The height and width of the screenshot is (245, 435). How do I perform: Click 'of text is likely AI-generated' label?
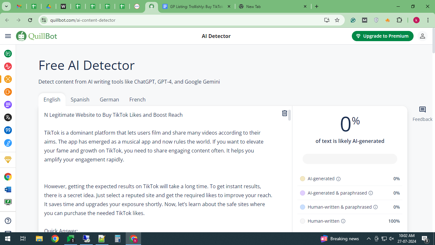click(350, 141)
